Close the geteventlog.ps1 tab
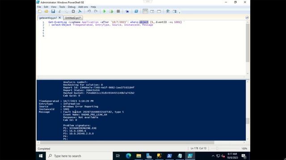Screen dimensions: 286x160 (x=59, y=18)
